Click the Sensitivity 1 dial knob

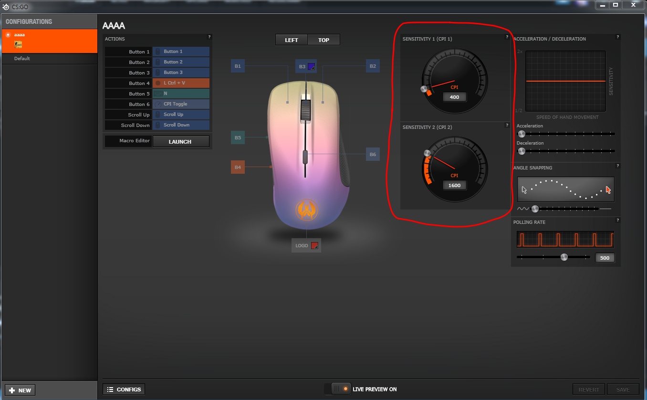click(423, 89)
